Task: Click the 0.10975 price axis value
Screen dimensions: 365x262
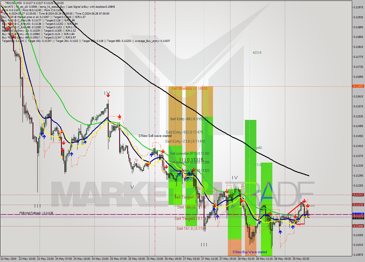Action: pyautogui.click(x=358, y=255)
